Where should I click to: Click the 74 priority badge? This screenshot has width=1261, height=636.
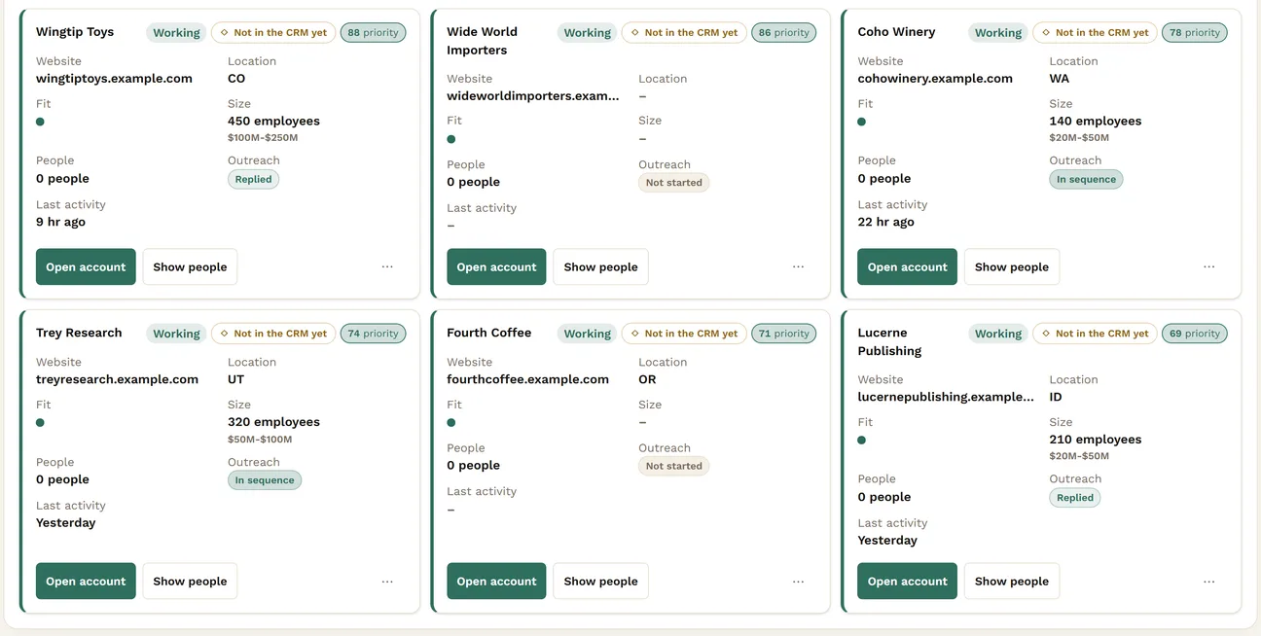tap(373, 334)
